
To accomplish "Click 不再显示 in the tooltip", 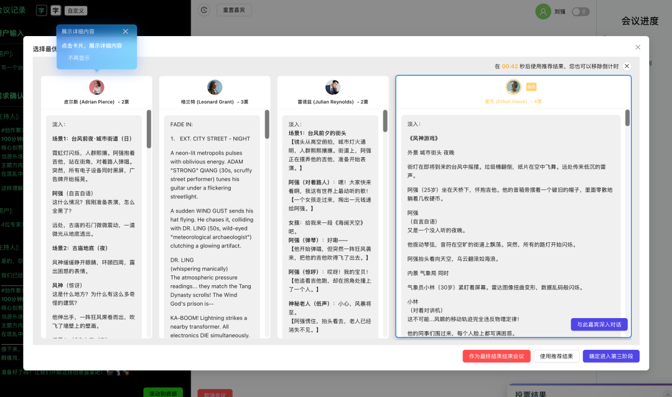I will click(x=79, y=58).
